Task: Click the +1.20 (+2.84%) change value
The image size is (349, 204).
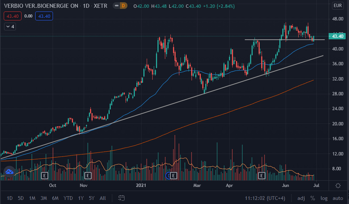Action: click(219, 6)
